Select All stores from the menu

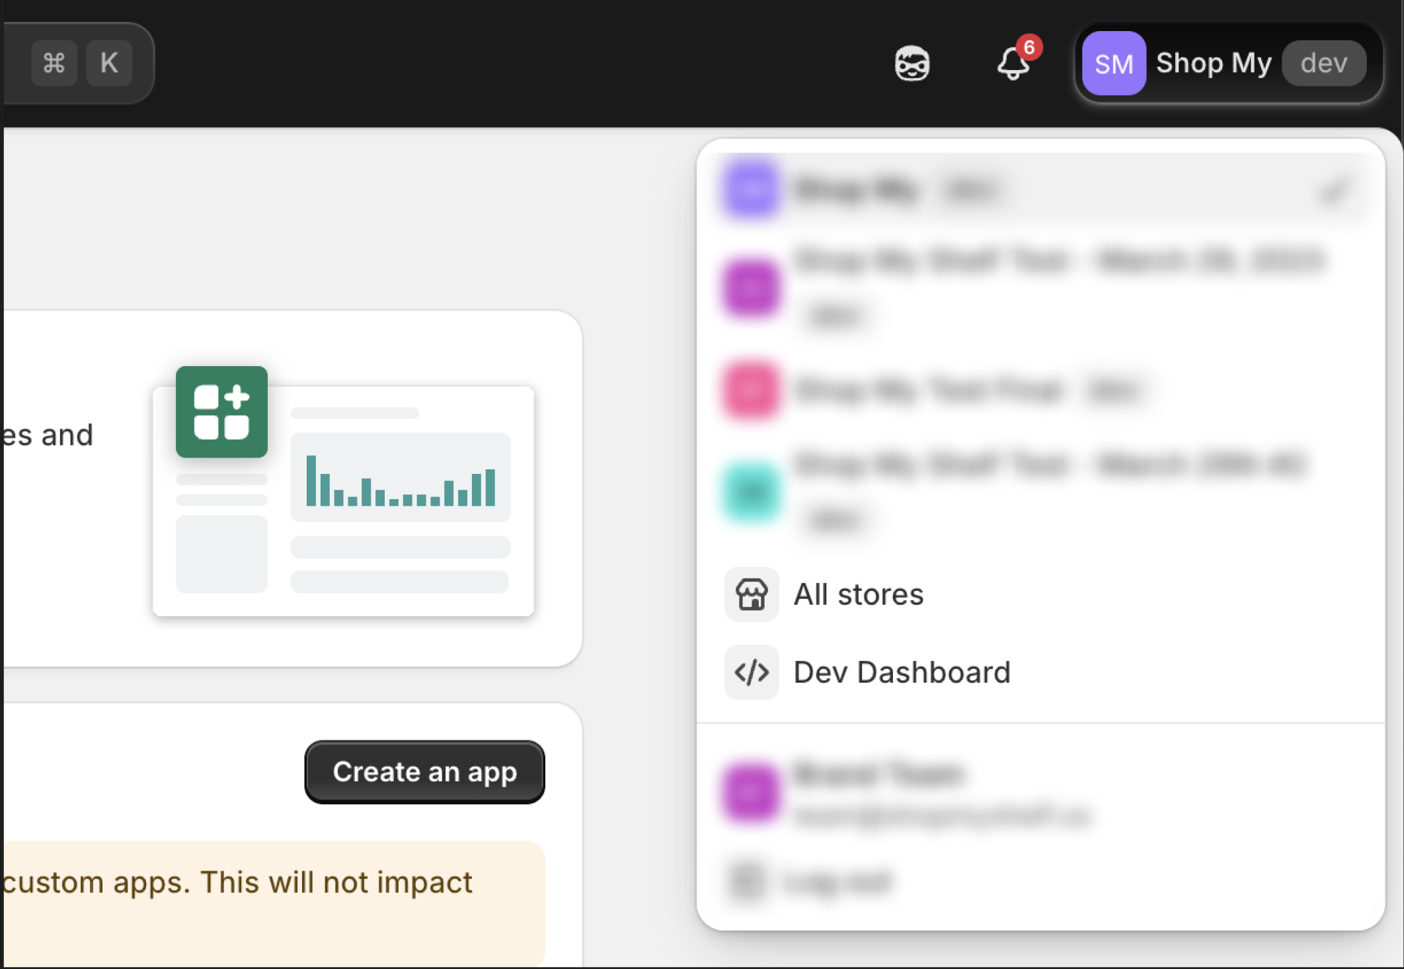858,595
